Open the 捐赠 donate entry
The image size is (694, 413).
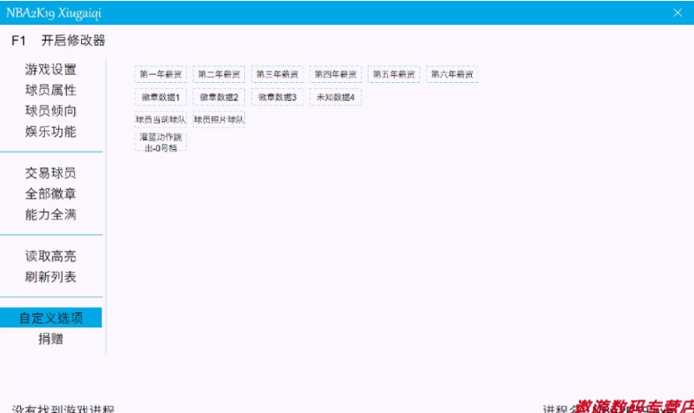[x=51, y=339]
